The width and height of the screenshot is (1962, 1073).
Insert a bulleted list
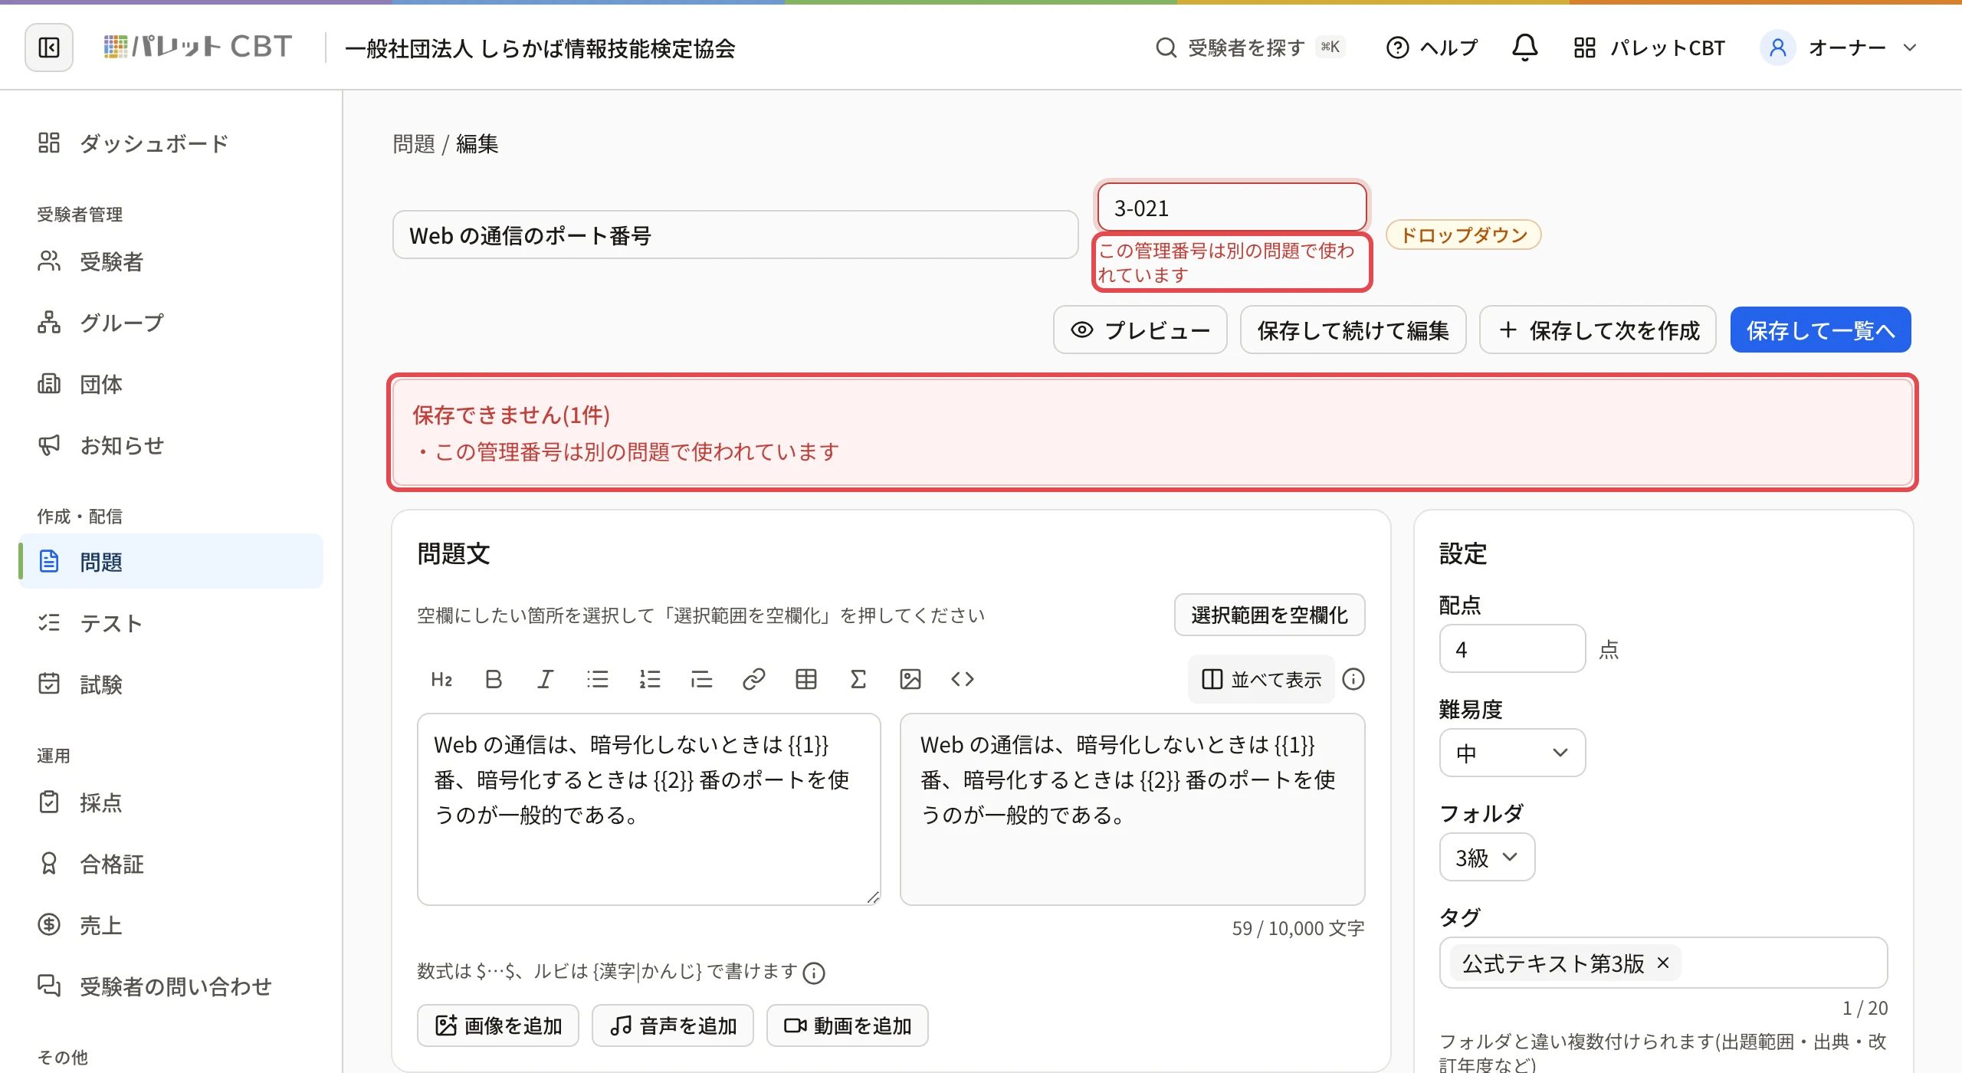click(598, 679)
